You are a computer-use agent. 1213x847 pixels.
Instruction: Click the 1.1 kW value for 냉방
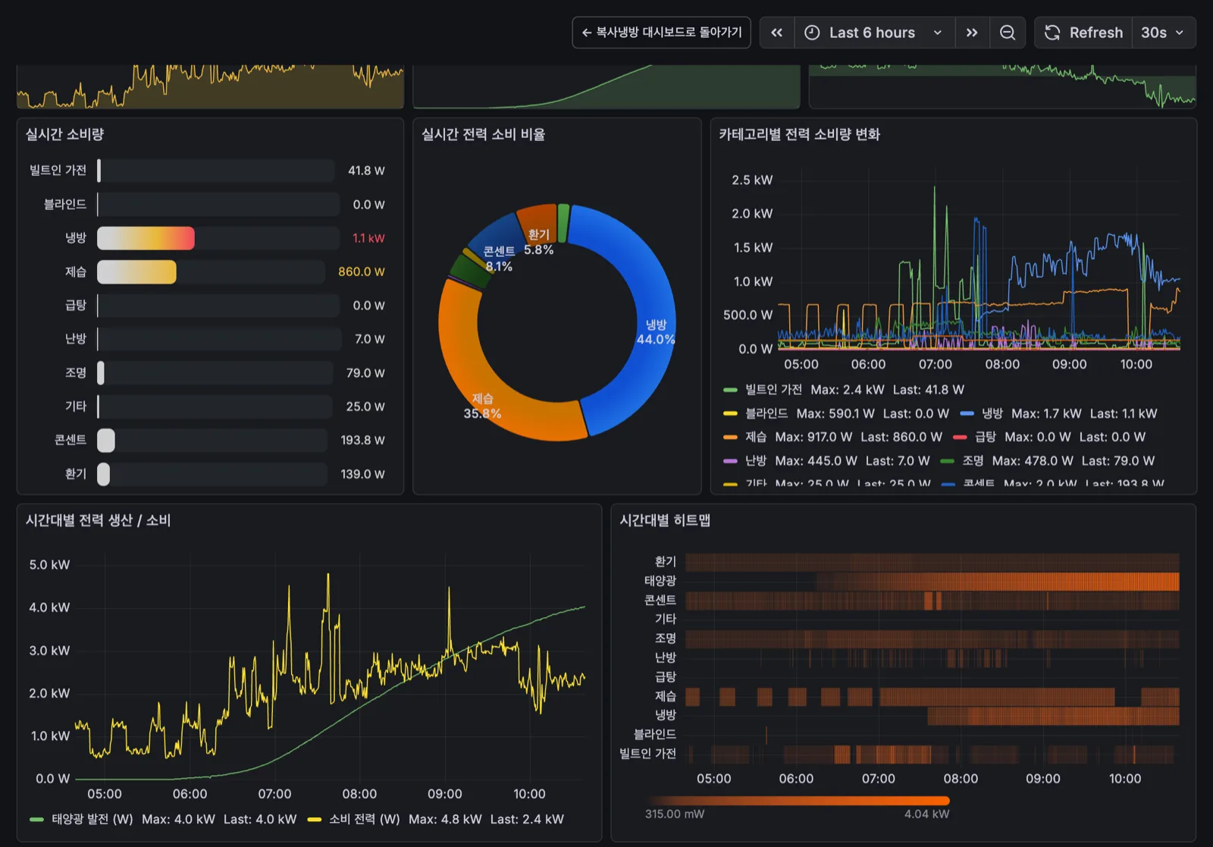(x=368, y=238)
